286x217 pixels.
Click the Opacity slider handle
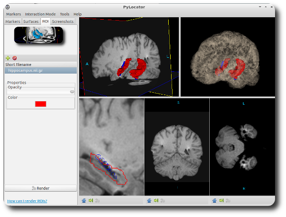point(72,91)
